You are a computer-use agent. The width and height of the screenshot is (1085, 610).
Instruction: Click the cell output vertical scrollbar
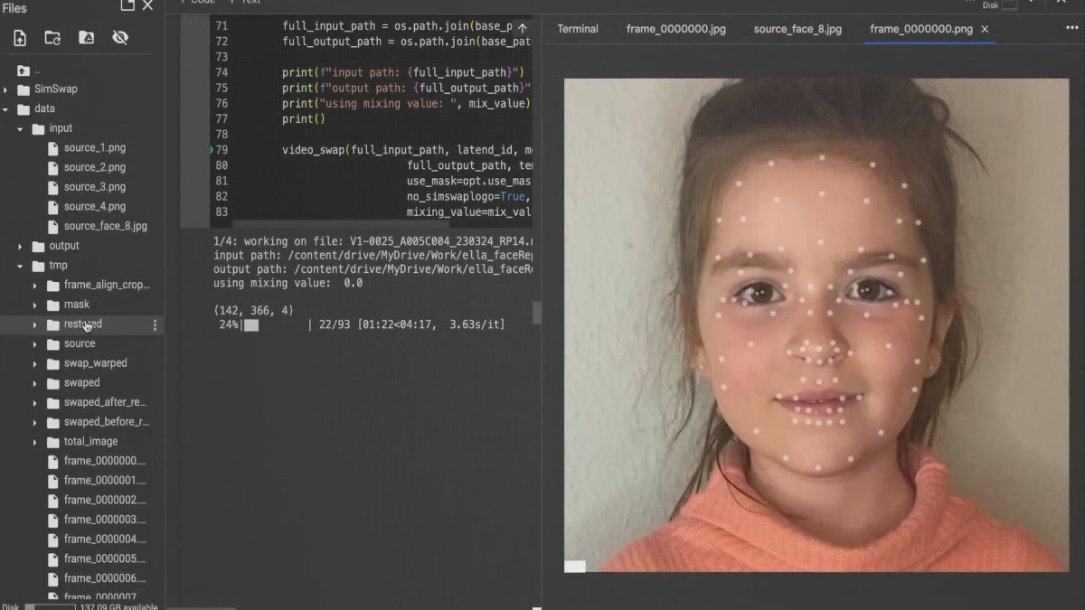pos(536,313)
